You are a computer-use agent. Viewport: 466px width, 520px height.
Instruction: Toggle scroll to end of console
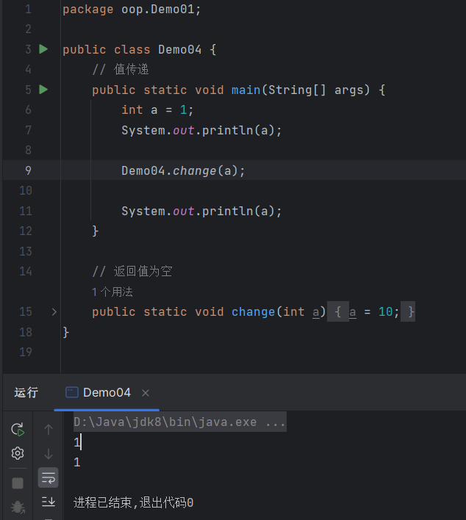click(x=49, y=502)
